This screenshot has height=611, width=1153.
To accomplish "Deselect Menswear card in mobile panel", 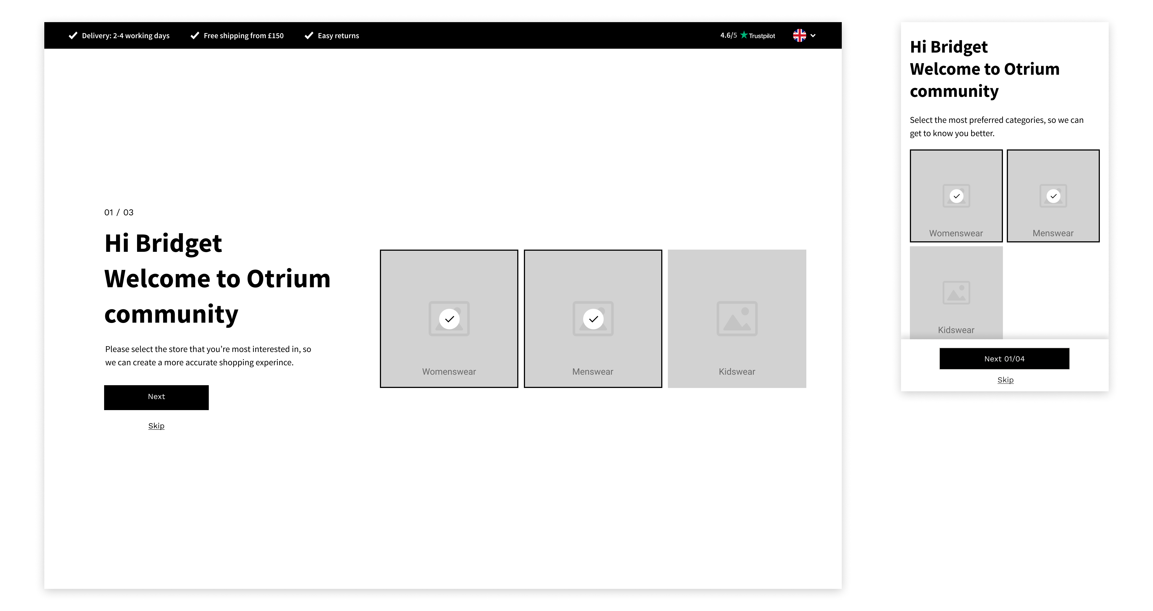I will [1053, 196].
